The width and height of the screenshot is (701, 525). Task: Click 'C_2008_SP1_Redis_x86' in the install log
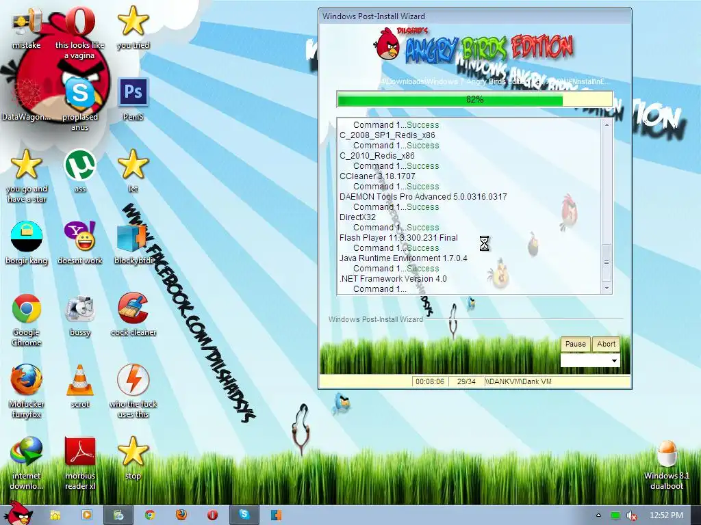[387, 135]
